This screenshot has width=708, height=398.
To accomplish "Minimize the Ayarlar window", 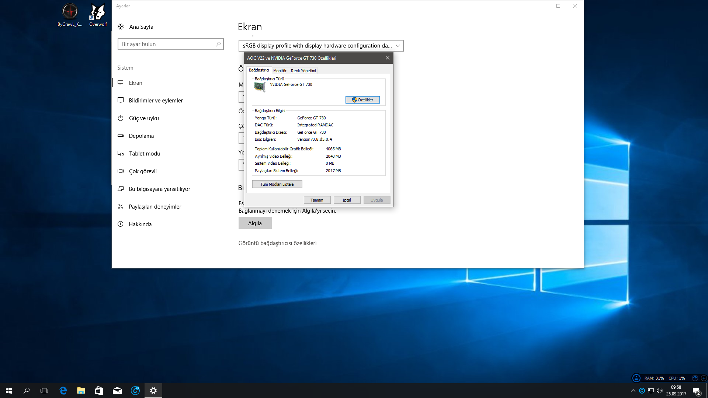I will [x=541, y=6].
